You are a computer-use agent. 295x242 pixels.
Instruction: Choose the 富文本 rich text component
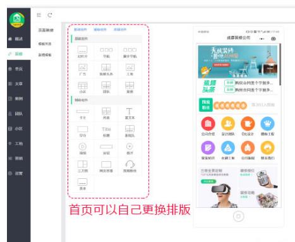tap(129, 113)
